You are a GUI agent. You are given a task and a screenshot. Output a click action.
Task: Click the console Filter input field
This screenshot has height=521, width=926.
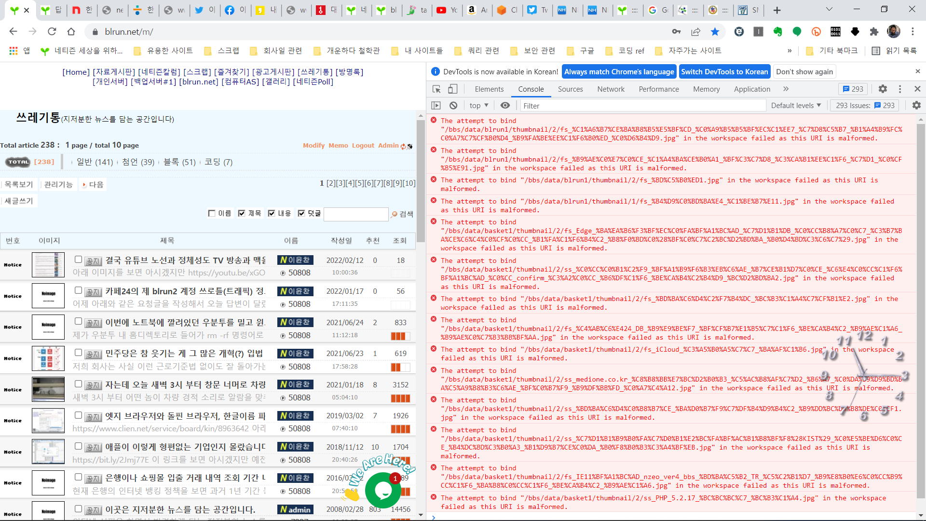click(642, 105)
